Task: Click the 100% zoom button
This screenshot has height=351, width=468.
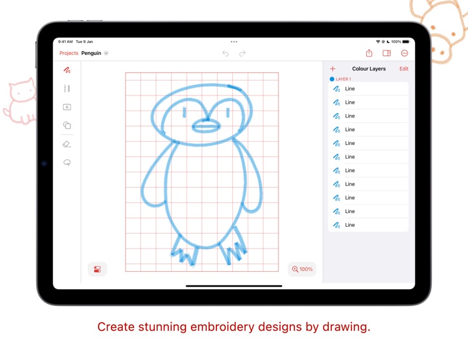Action: (x=302, y=269)
